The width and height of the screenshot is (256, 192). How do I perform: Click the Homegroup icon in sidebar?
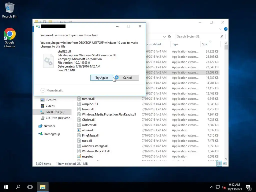pyautogui.click(x=40, y=134)
